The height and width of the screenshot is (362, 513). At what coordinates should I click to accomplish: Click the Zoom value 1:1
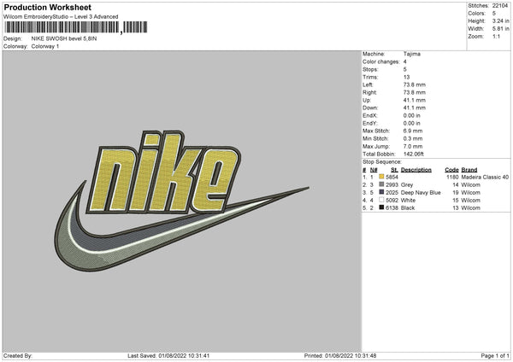(496, 36)
